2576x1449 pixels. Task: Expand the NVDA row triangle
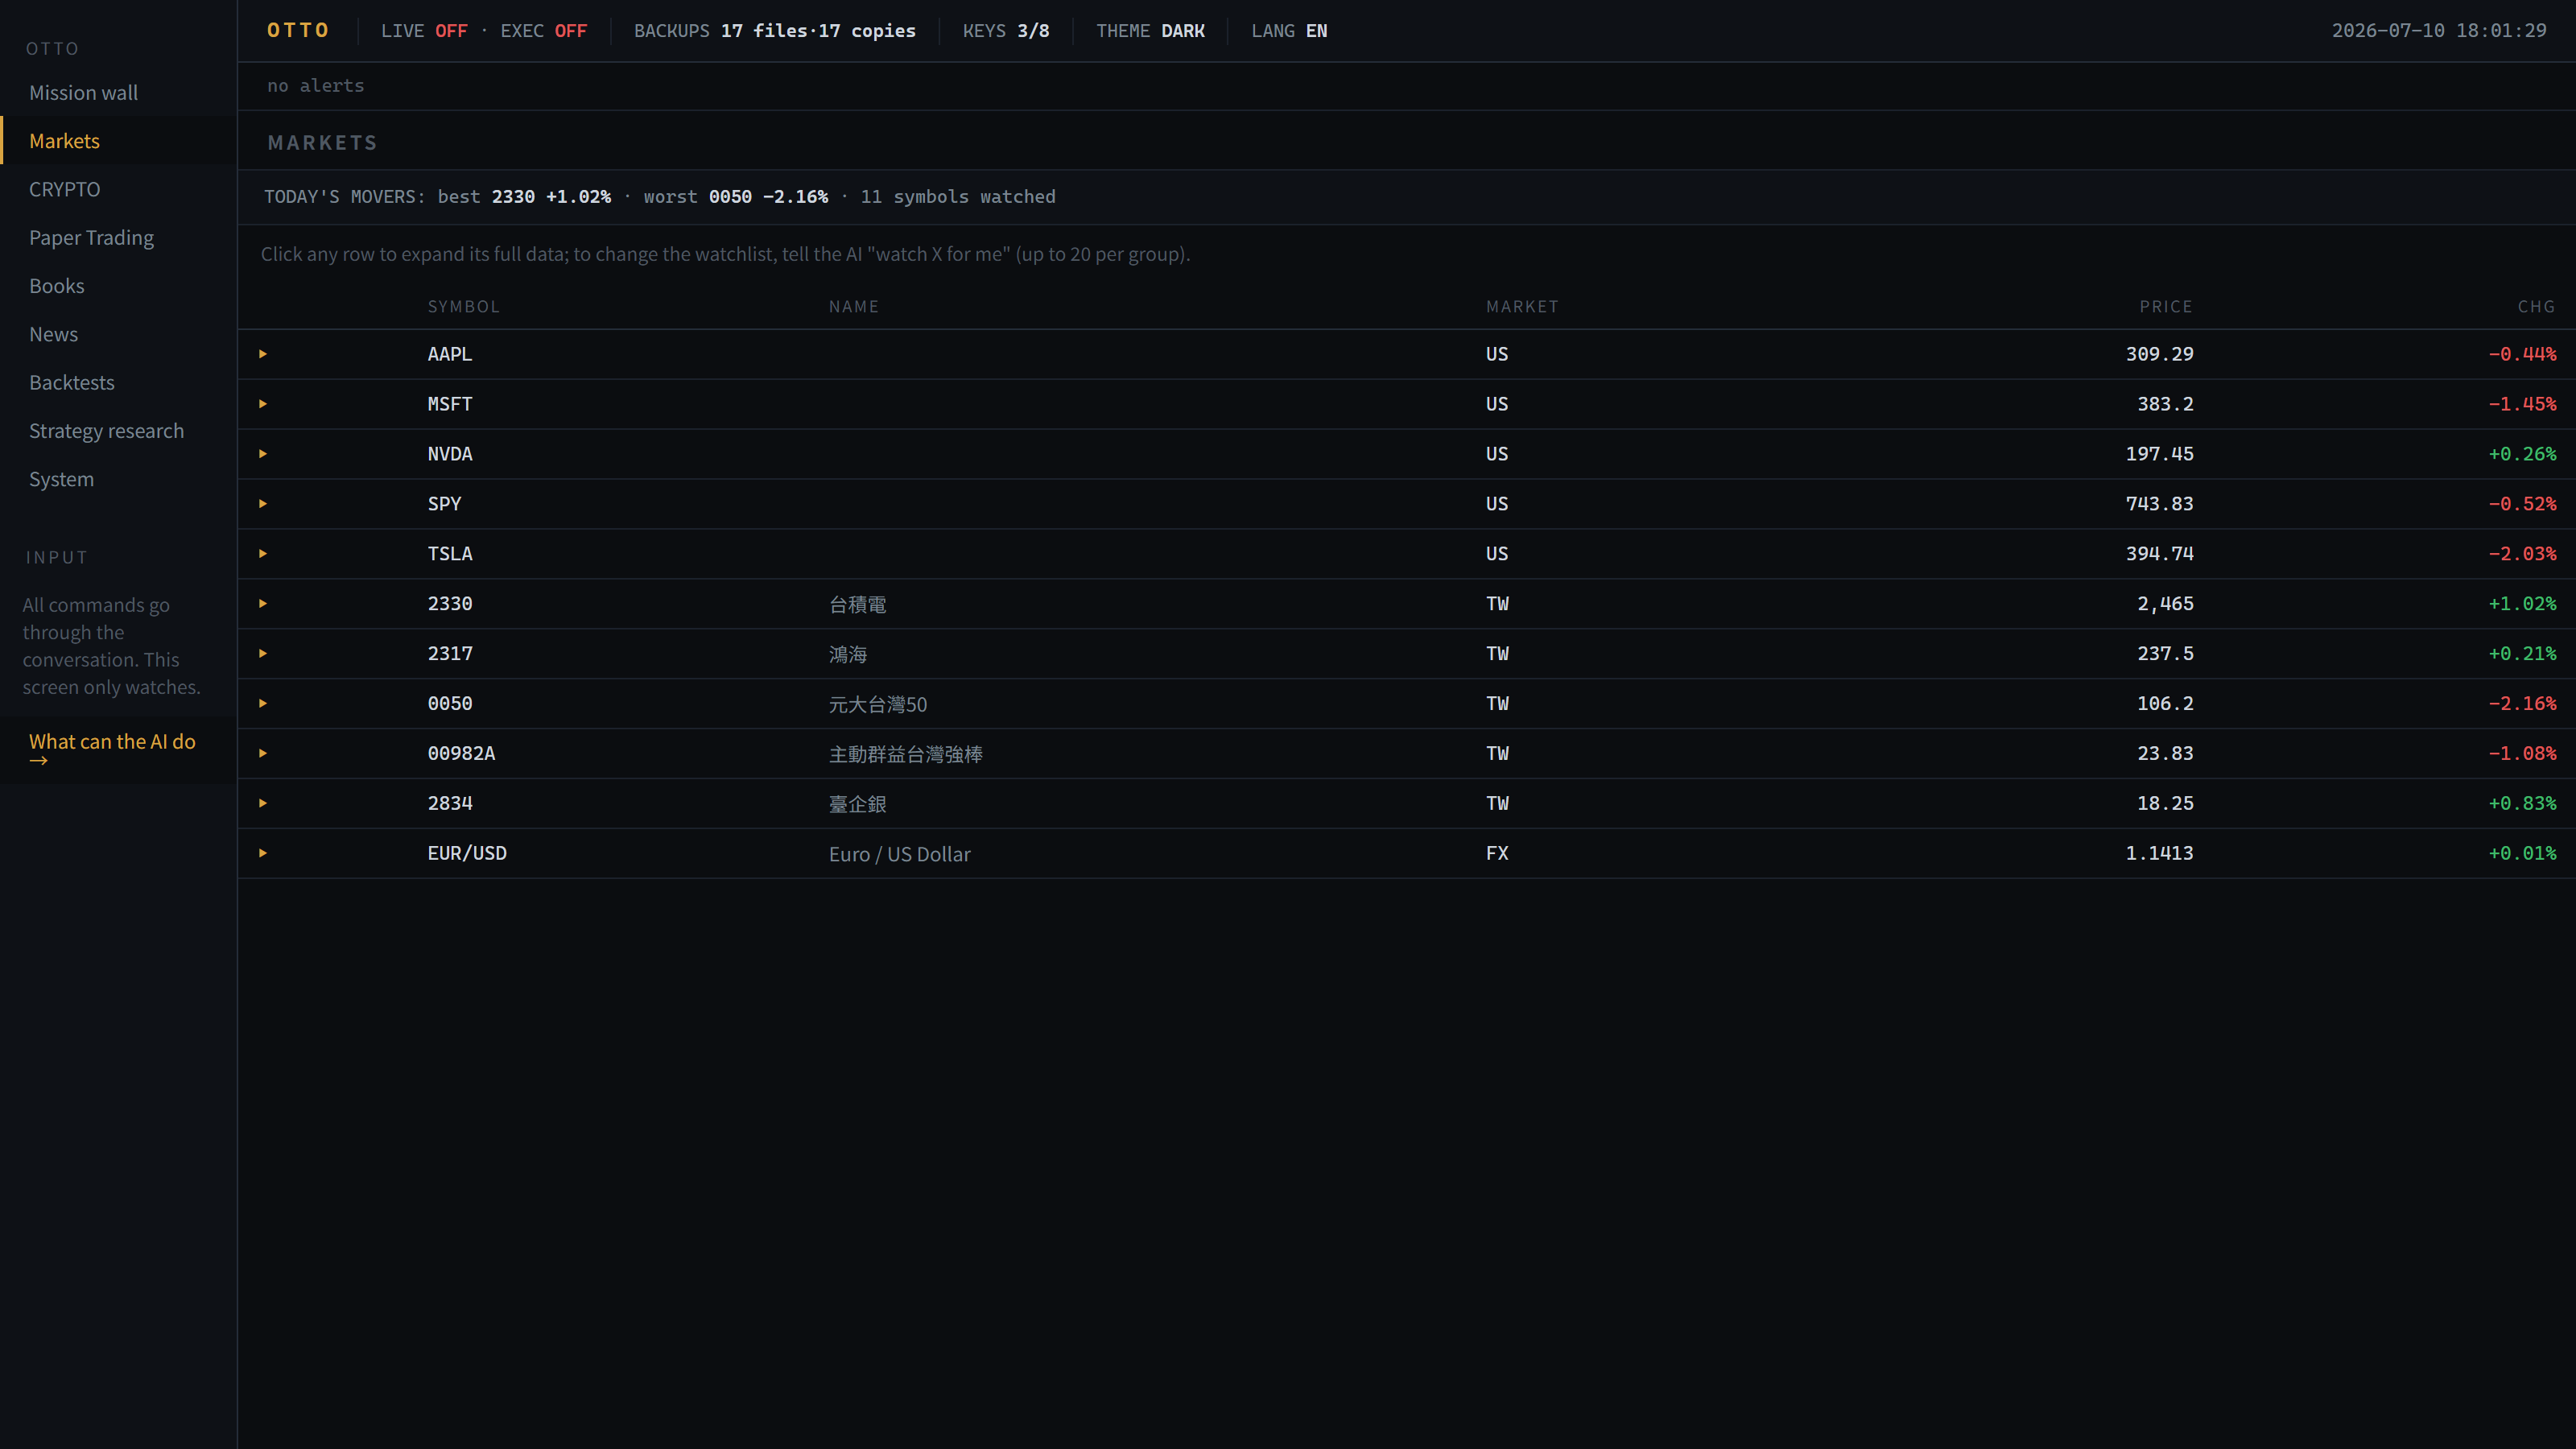tap(263, 454)
